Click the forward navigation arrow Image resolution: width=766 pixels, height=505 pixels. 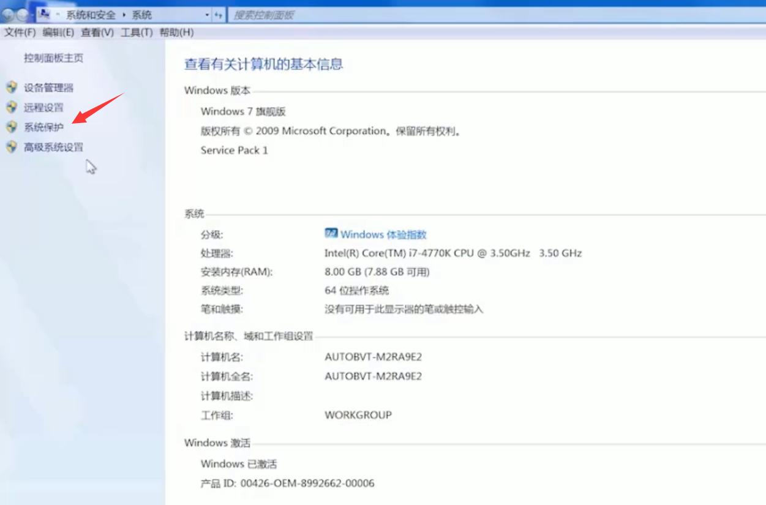pyautogui.click(x=22, y=13)
